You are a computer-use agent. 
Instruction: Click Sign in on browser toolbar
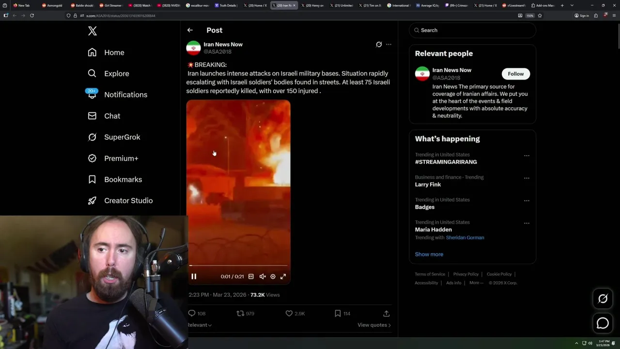pos(582,16)
